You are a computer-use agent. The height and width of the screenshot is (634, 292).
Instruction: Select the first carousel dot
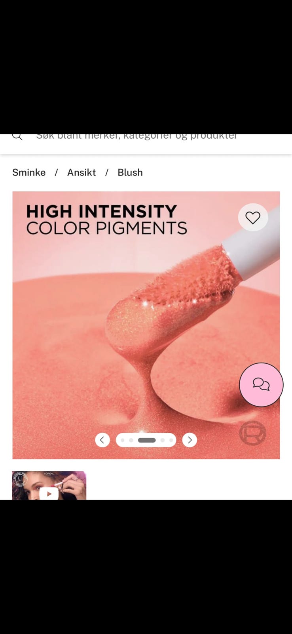(x=123, y=440)
